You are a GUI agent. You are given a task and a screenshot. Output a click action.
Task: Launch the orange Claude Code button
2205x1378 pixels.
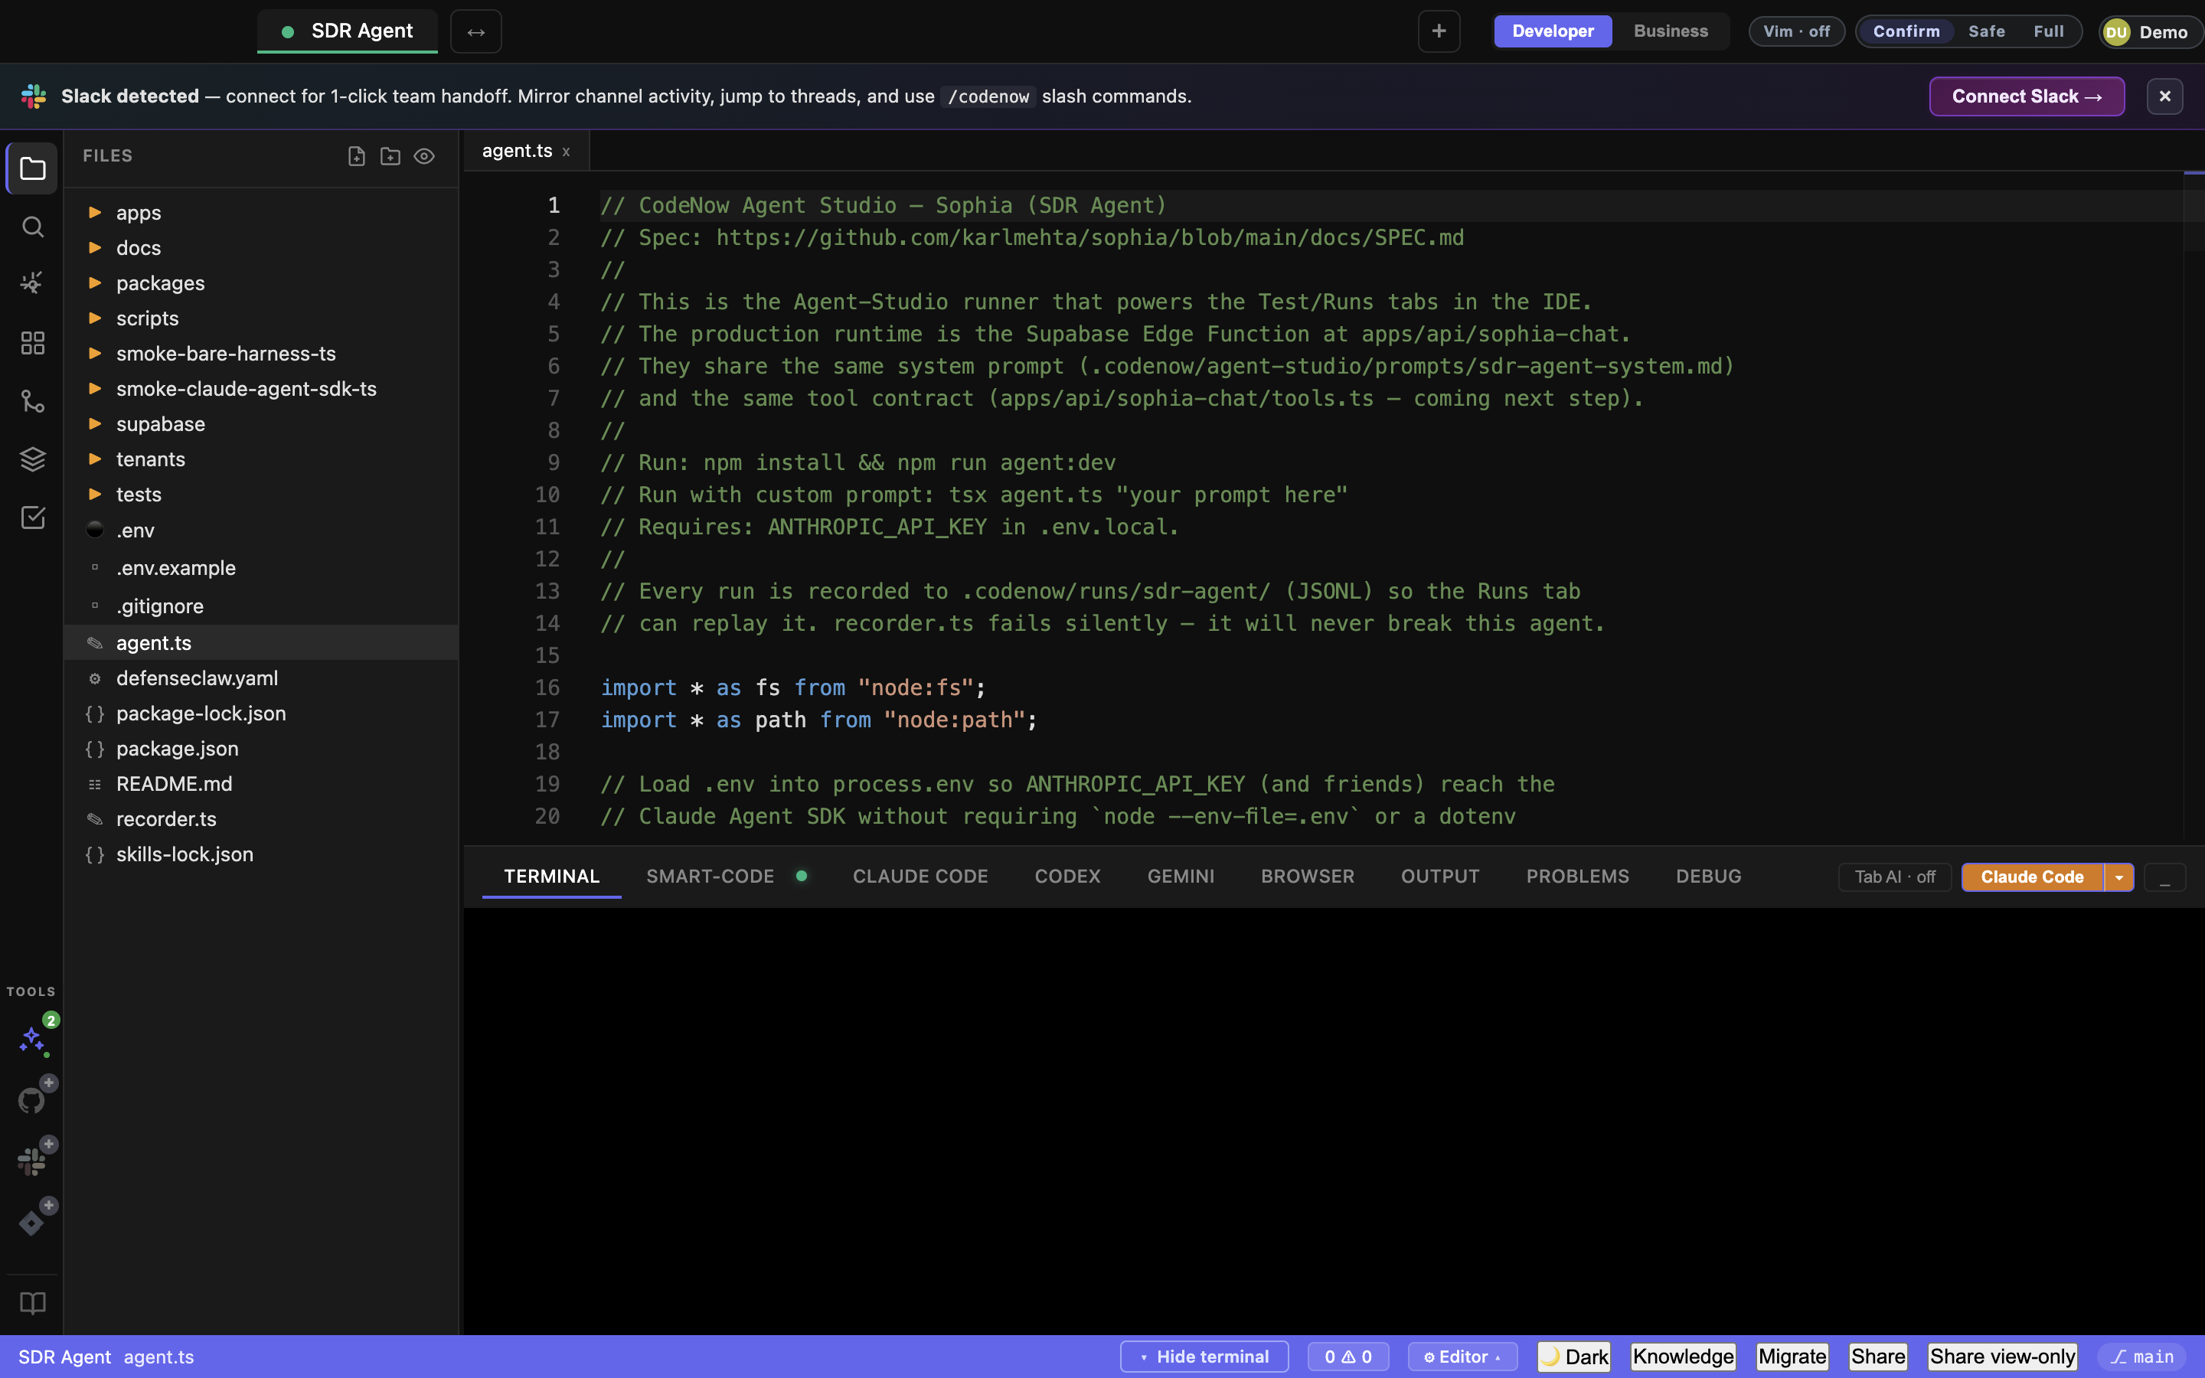[x=2032, y=877]
